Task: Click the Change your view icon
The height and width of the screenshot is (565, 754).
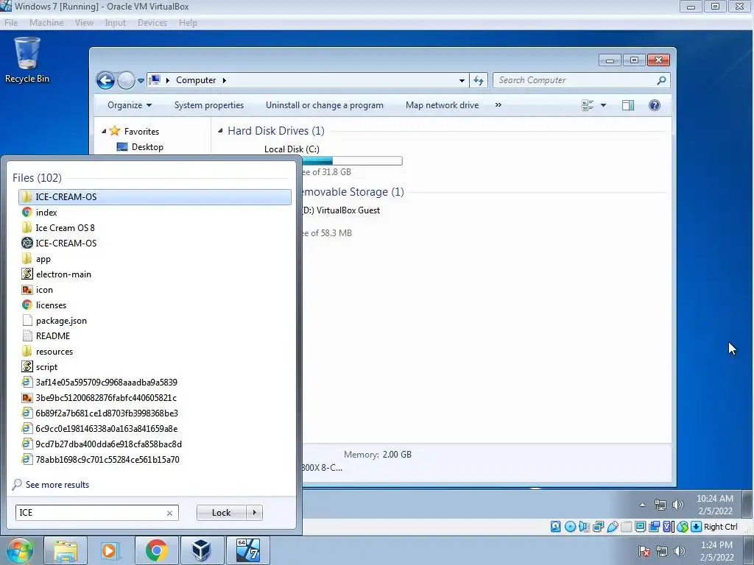Action: (588, 105)
